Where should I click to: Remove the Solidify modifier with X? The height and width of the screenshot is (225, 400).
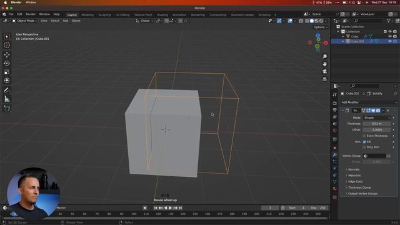(388, 111)
